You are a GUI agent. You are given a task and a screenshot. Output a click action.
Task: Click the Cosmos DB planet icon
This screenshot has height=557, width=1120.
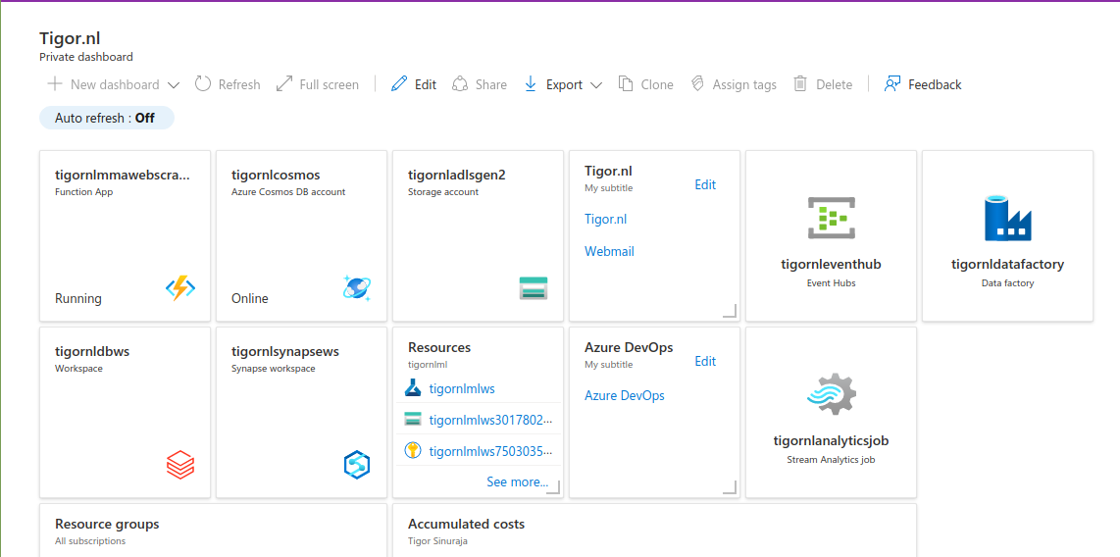coord(357,287)
